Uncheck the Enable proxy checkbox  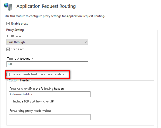click(8, 24)
